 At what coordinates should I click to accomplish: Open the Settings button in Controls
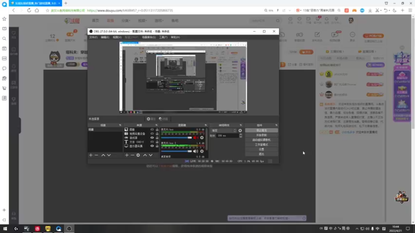[x=261, y=150]
